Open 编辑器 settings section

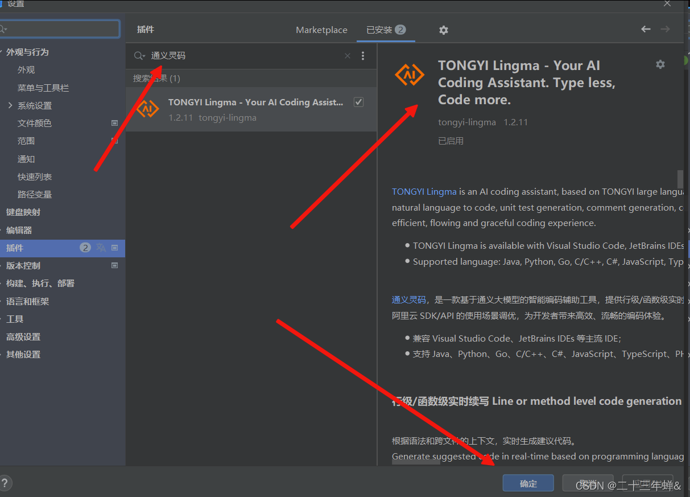pos(19,230)
